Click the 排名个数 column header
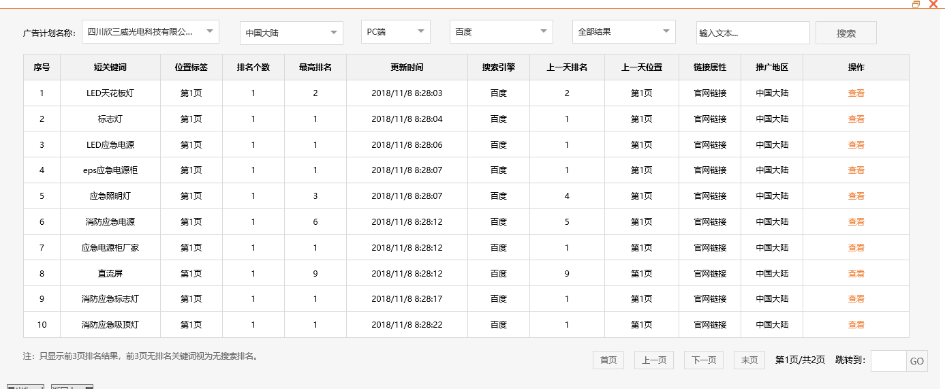945x389 pixels. 253,67
